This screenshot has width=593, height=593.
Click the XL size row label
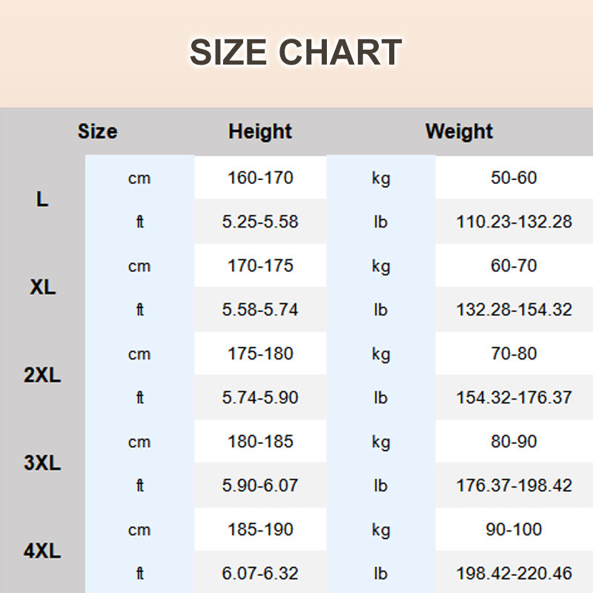[42, 288]
